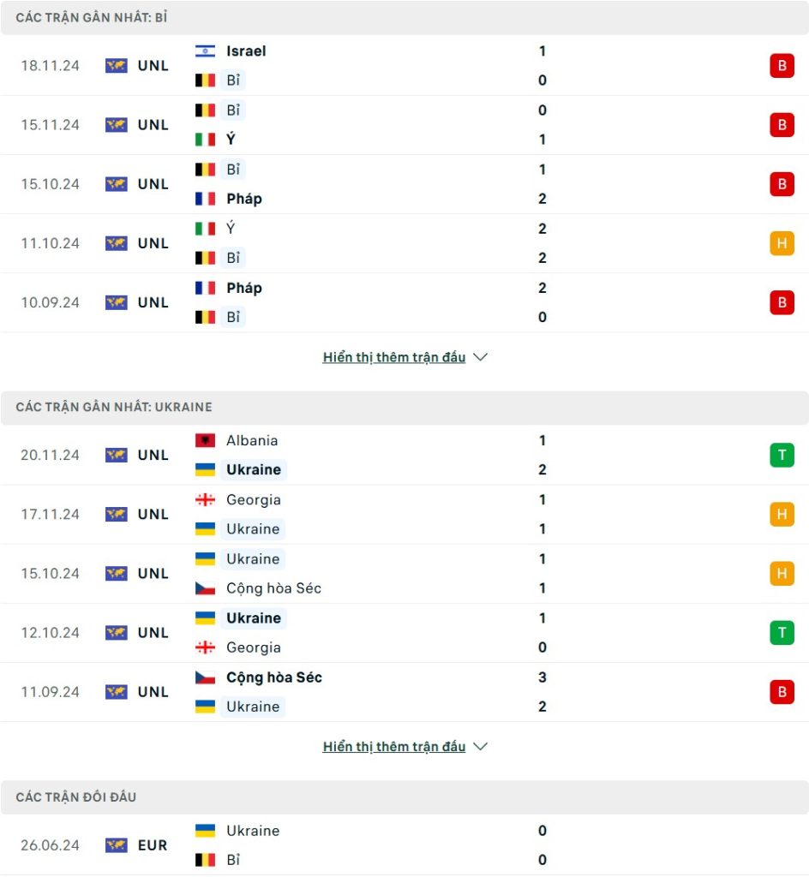Click UNL league logo for 15.11.24 match
809x877 pixels.
[117, 125]
